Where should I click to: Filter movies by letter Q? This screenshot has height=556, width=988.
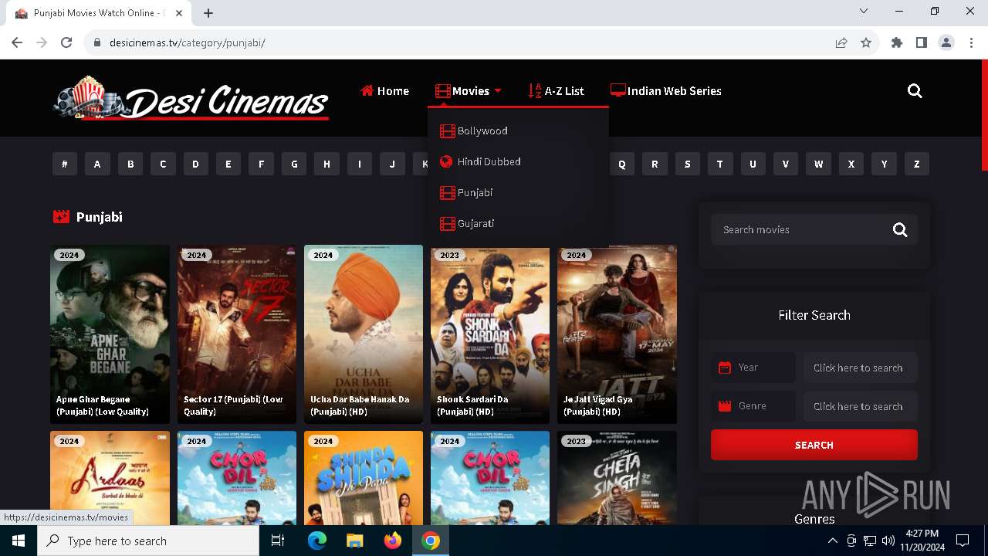pyautogui.click(x=622, y=164)
